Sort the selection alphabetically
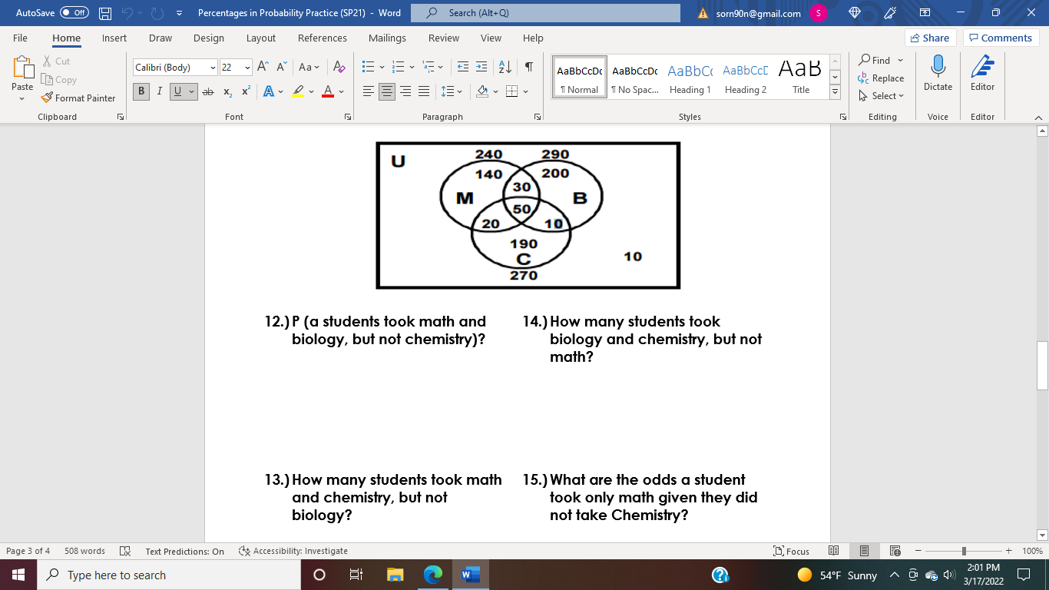1049x590 pixels. point(505,67)
